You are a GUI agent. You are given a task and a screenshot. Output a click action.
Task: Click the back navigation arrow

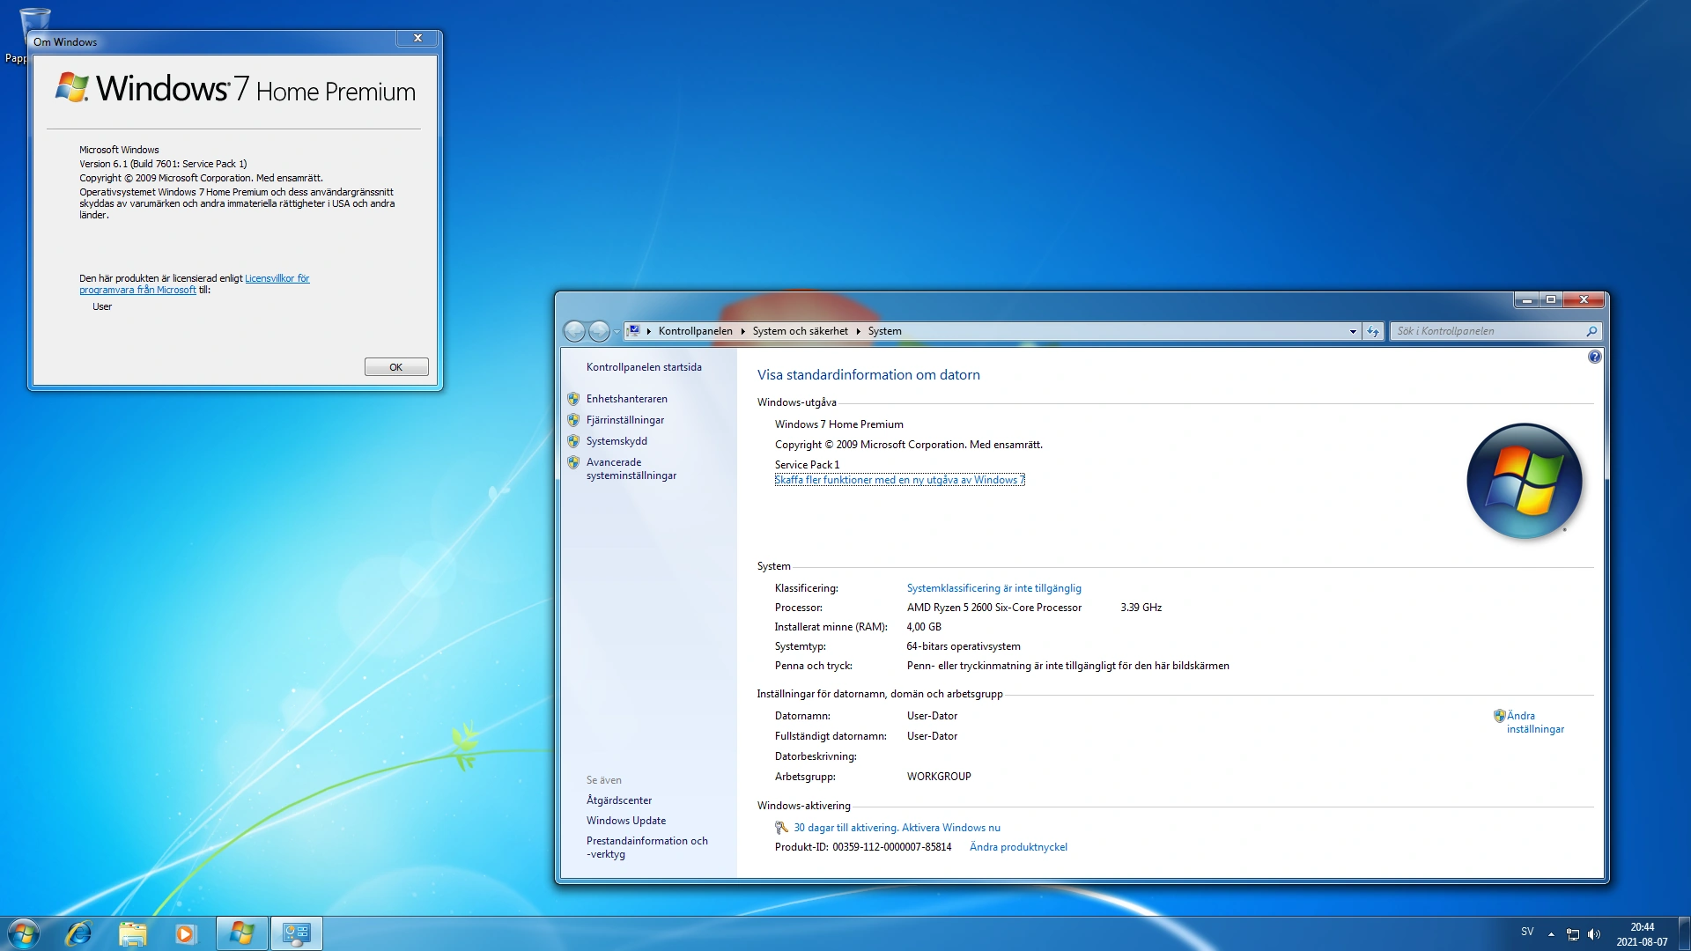pyautogui.click(x=574, y=331)
